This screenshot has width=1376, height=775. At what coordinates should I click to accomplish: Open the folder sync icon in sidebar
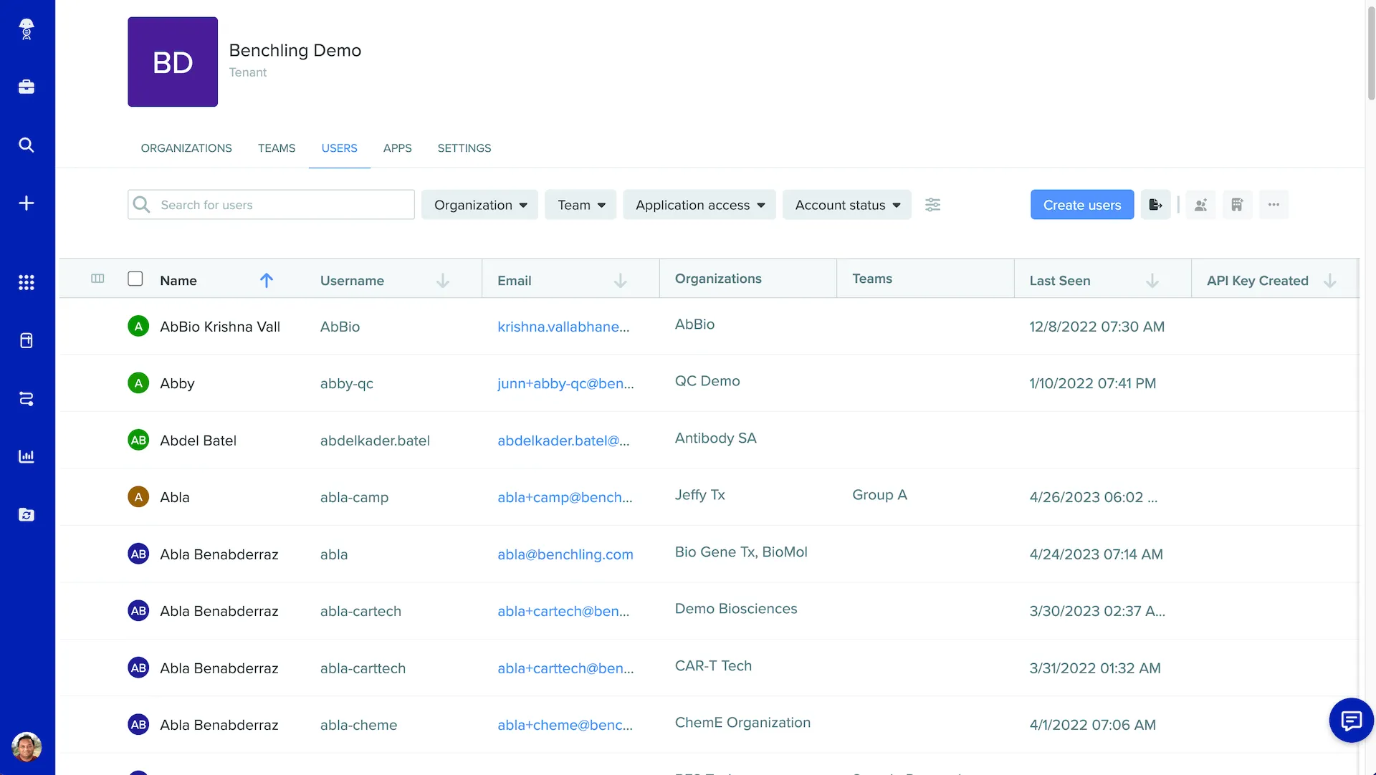tap(27, 514)
